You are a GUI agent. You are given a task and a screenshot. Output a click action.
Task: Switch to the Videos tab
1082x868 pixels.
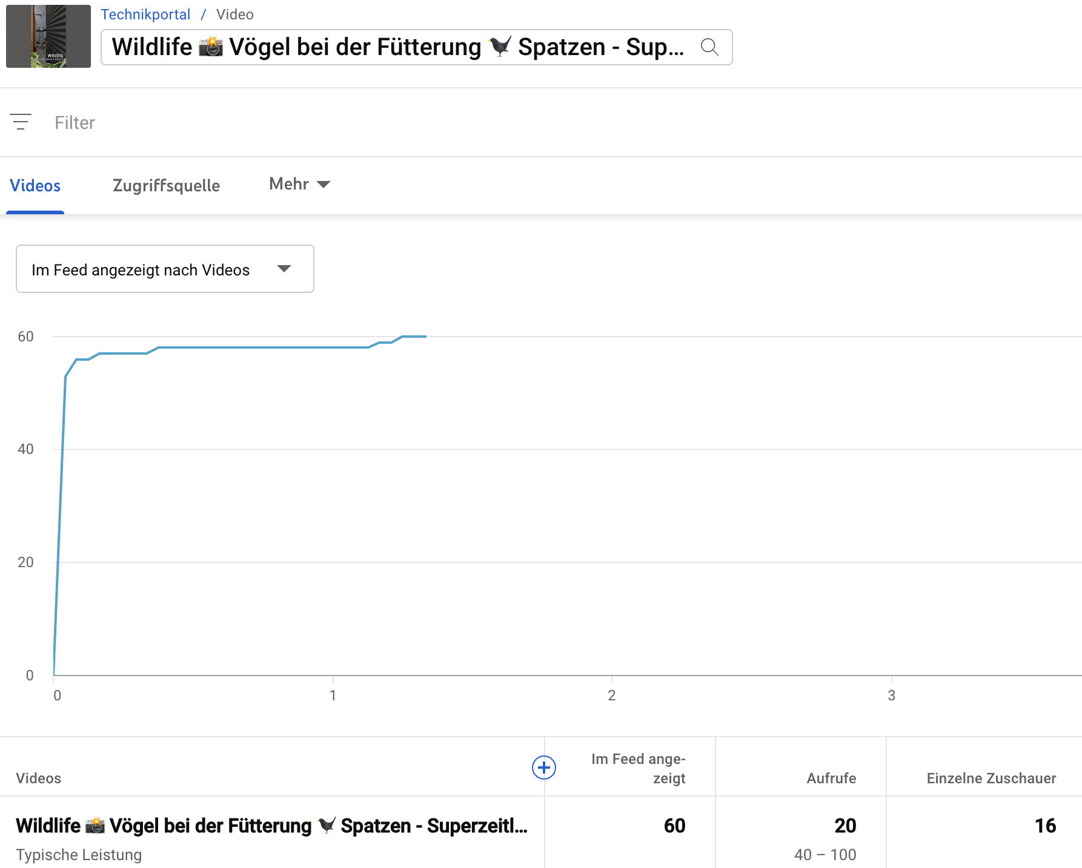tap(35, 186)
